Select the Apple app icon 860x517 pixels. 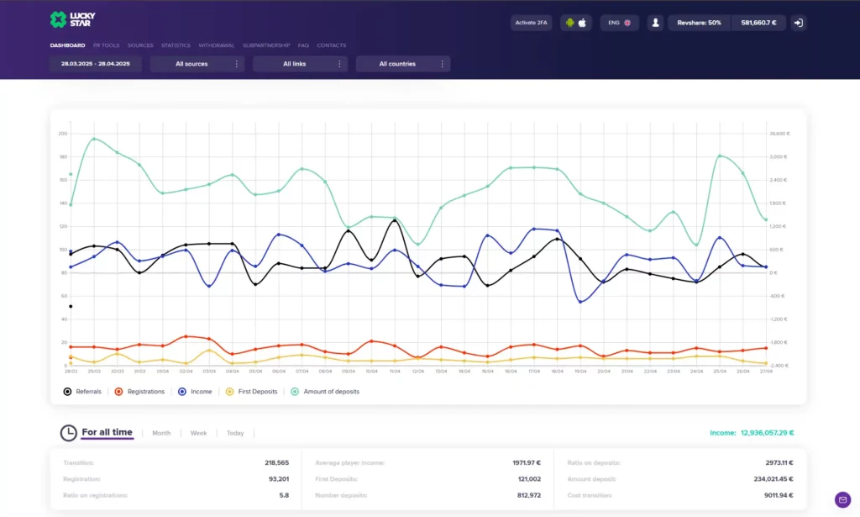coord(582,22)
